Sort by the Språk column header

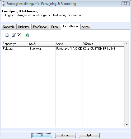pos(42,44)
